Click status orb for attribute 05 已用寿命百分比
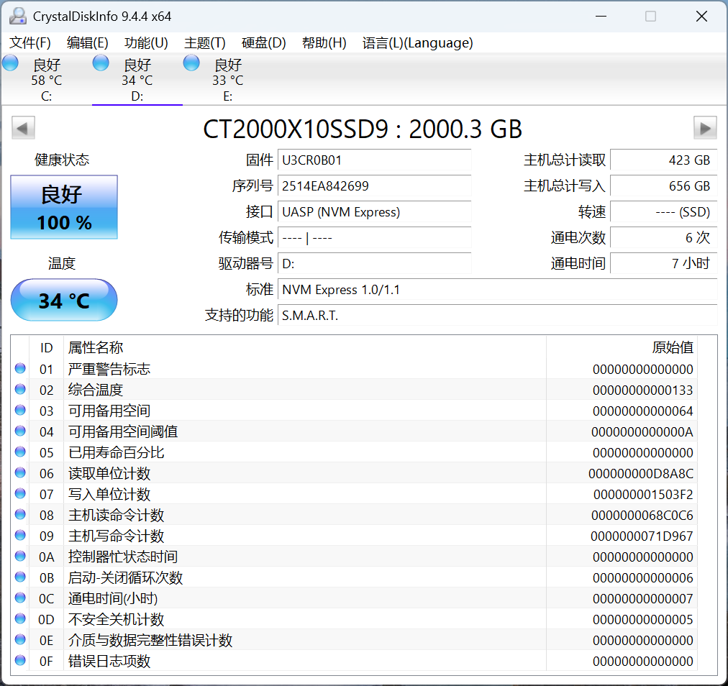Viewport: 728px width, 686px height. tap(20, 452)
